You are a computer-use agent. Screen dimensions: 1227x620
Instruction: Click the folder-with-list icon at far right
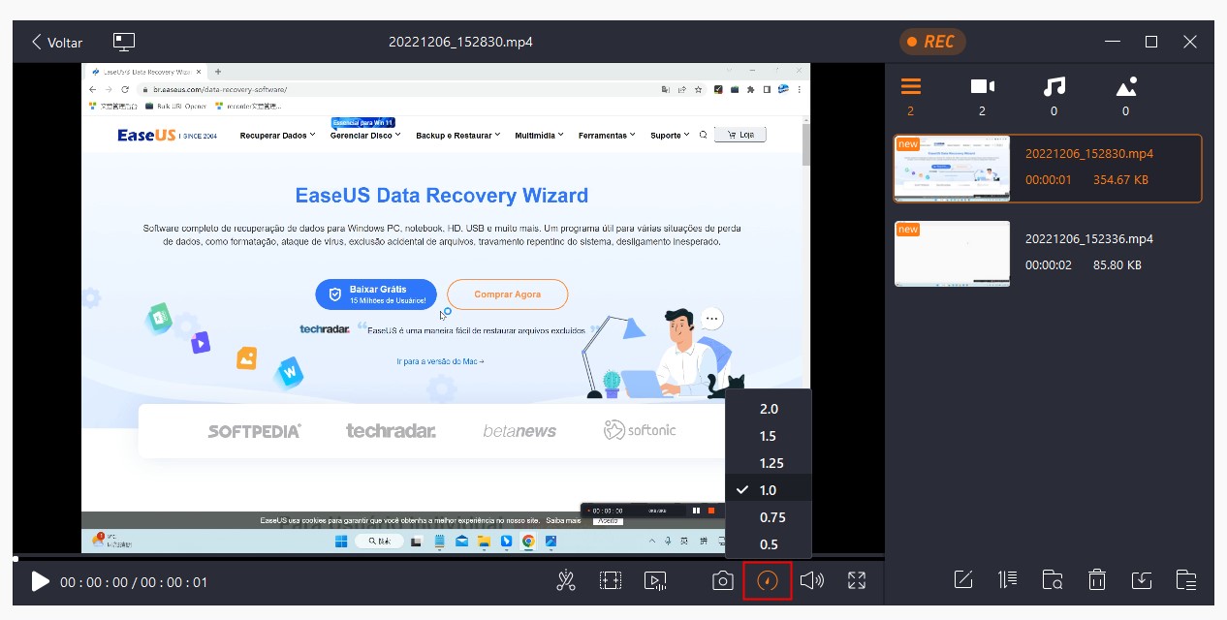click(1186, 580)
